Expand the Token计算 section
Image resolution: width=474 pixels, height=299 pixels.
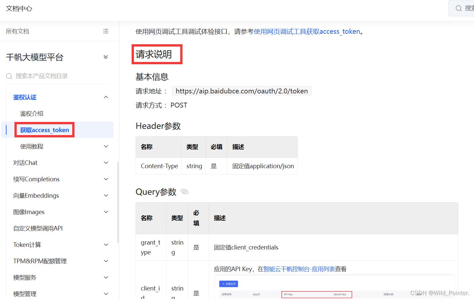(x=106, y=245)
